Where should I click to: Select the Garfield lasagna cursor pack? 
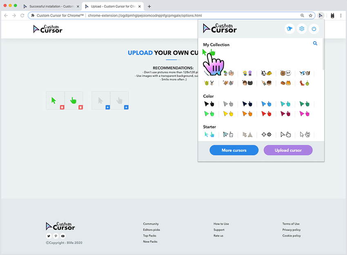(285, 83)
